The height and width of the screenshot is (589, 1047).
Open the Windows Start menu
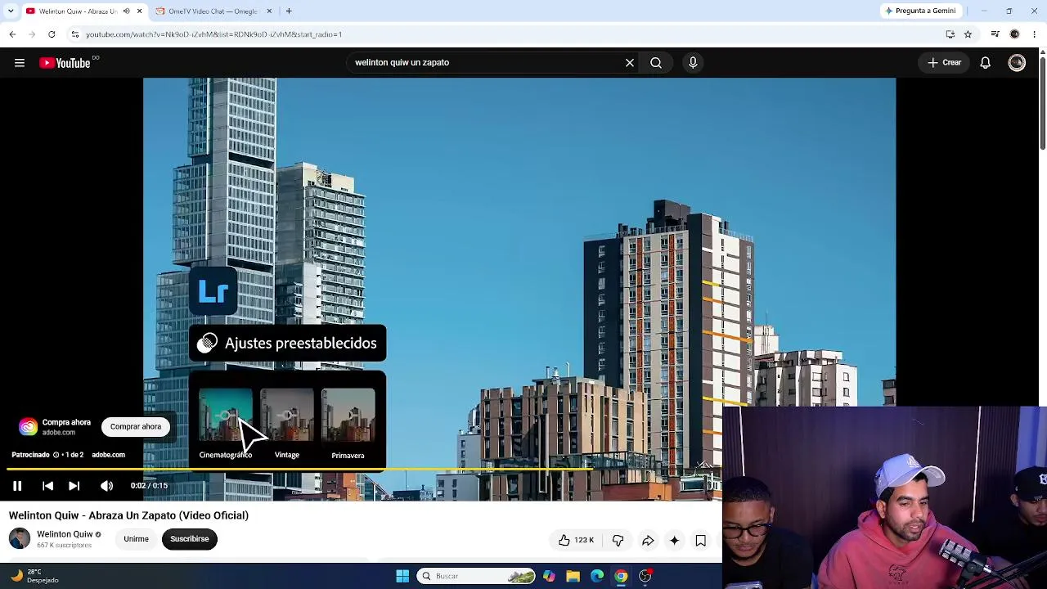[402, 576]
